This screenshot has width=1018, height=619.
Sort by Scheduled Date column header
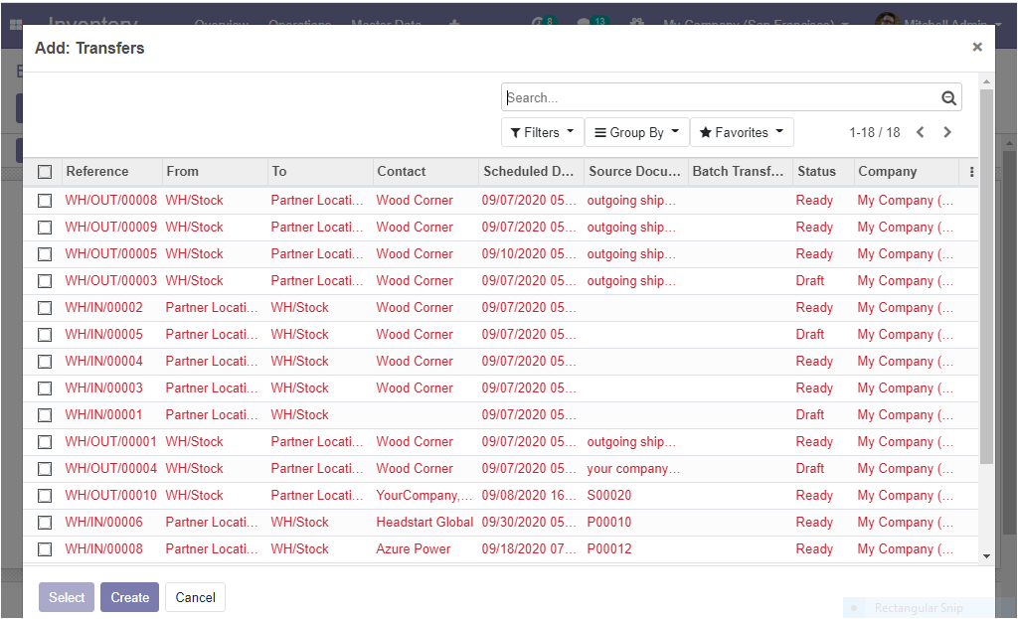(529, 171)
